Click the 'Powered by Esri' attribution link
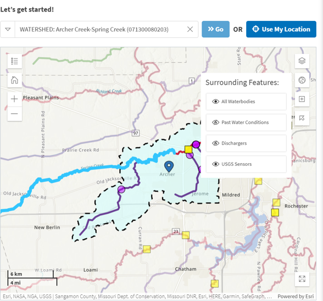 296,297
